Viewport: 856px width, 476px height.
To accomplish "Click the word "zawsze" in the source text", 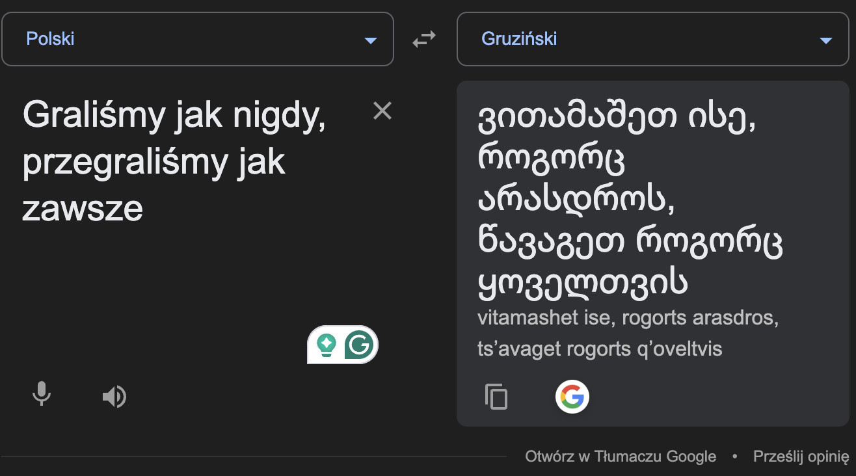I will click(x=83, y=209).
